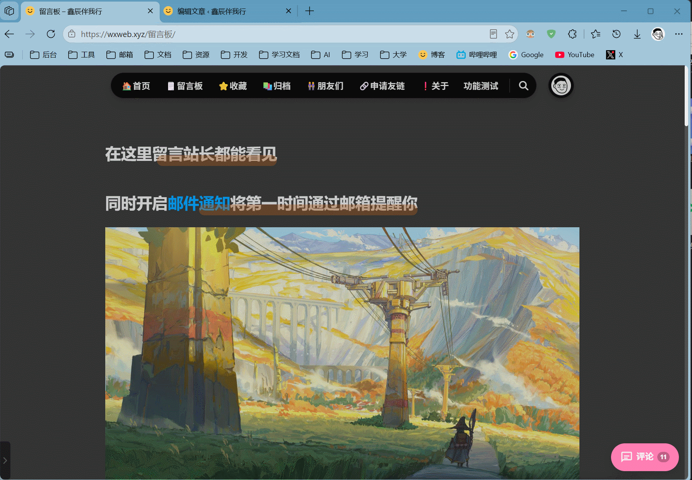Open the 博客 bookmark
The height and width of the screenshot is (480, 692).
431,55
